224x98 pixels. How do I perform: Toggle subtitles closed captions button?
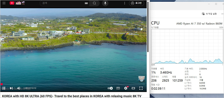click(118, 88)
